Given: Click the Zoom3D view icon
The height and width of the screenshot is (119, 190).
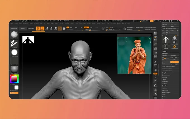Looking at the screenshot, I should 155,90.
